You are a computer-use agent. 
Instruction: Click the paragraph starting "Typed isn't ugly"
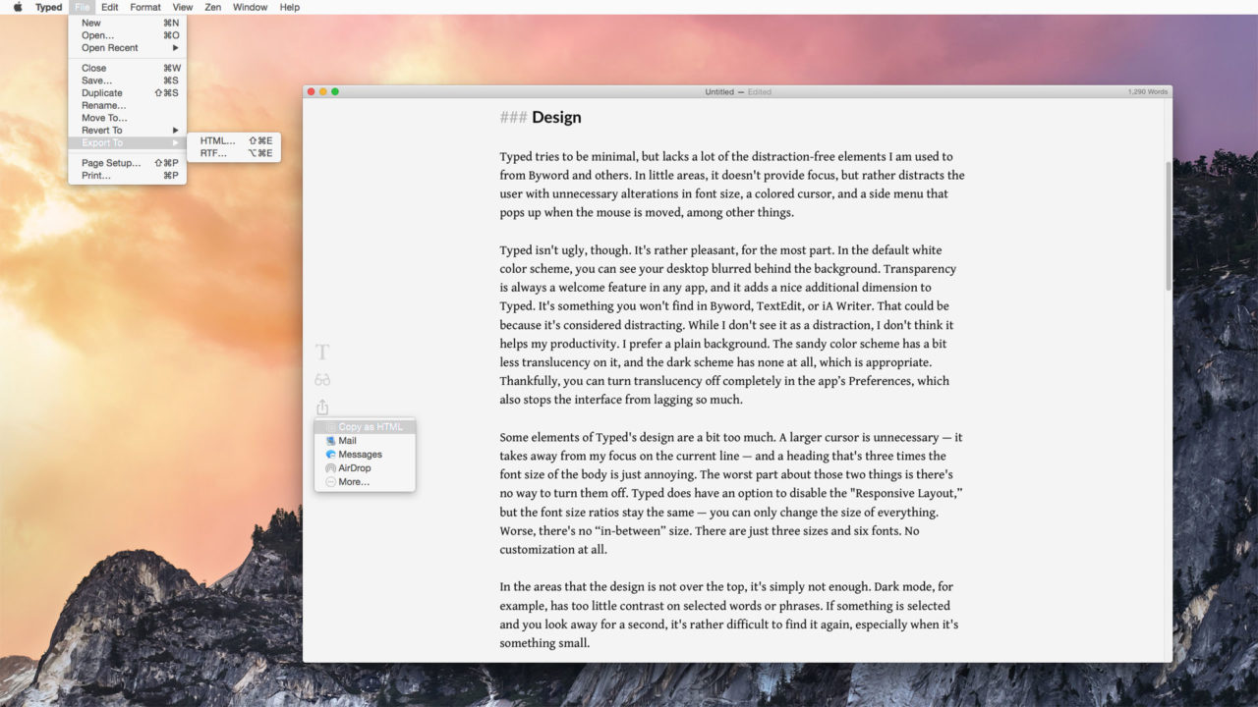728,325
